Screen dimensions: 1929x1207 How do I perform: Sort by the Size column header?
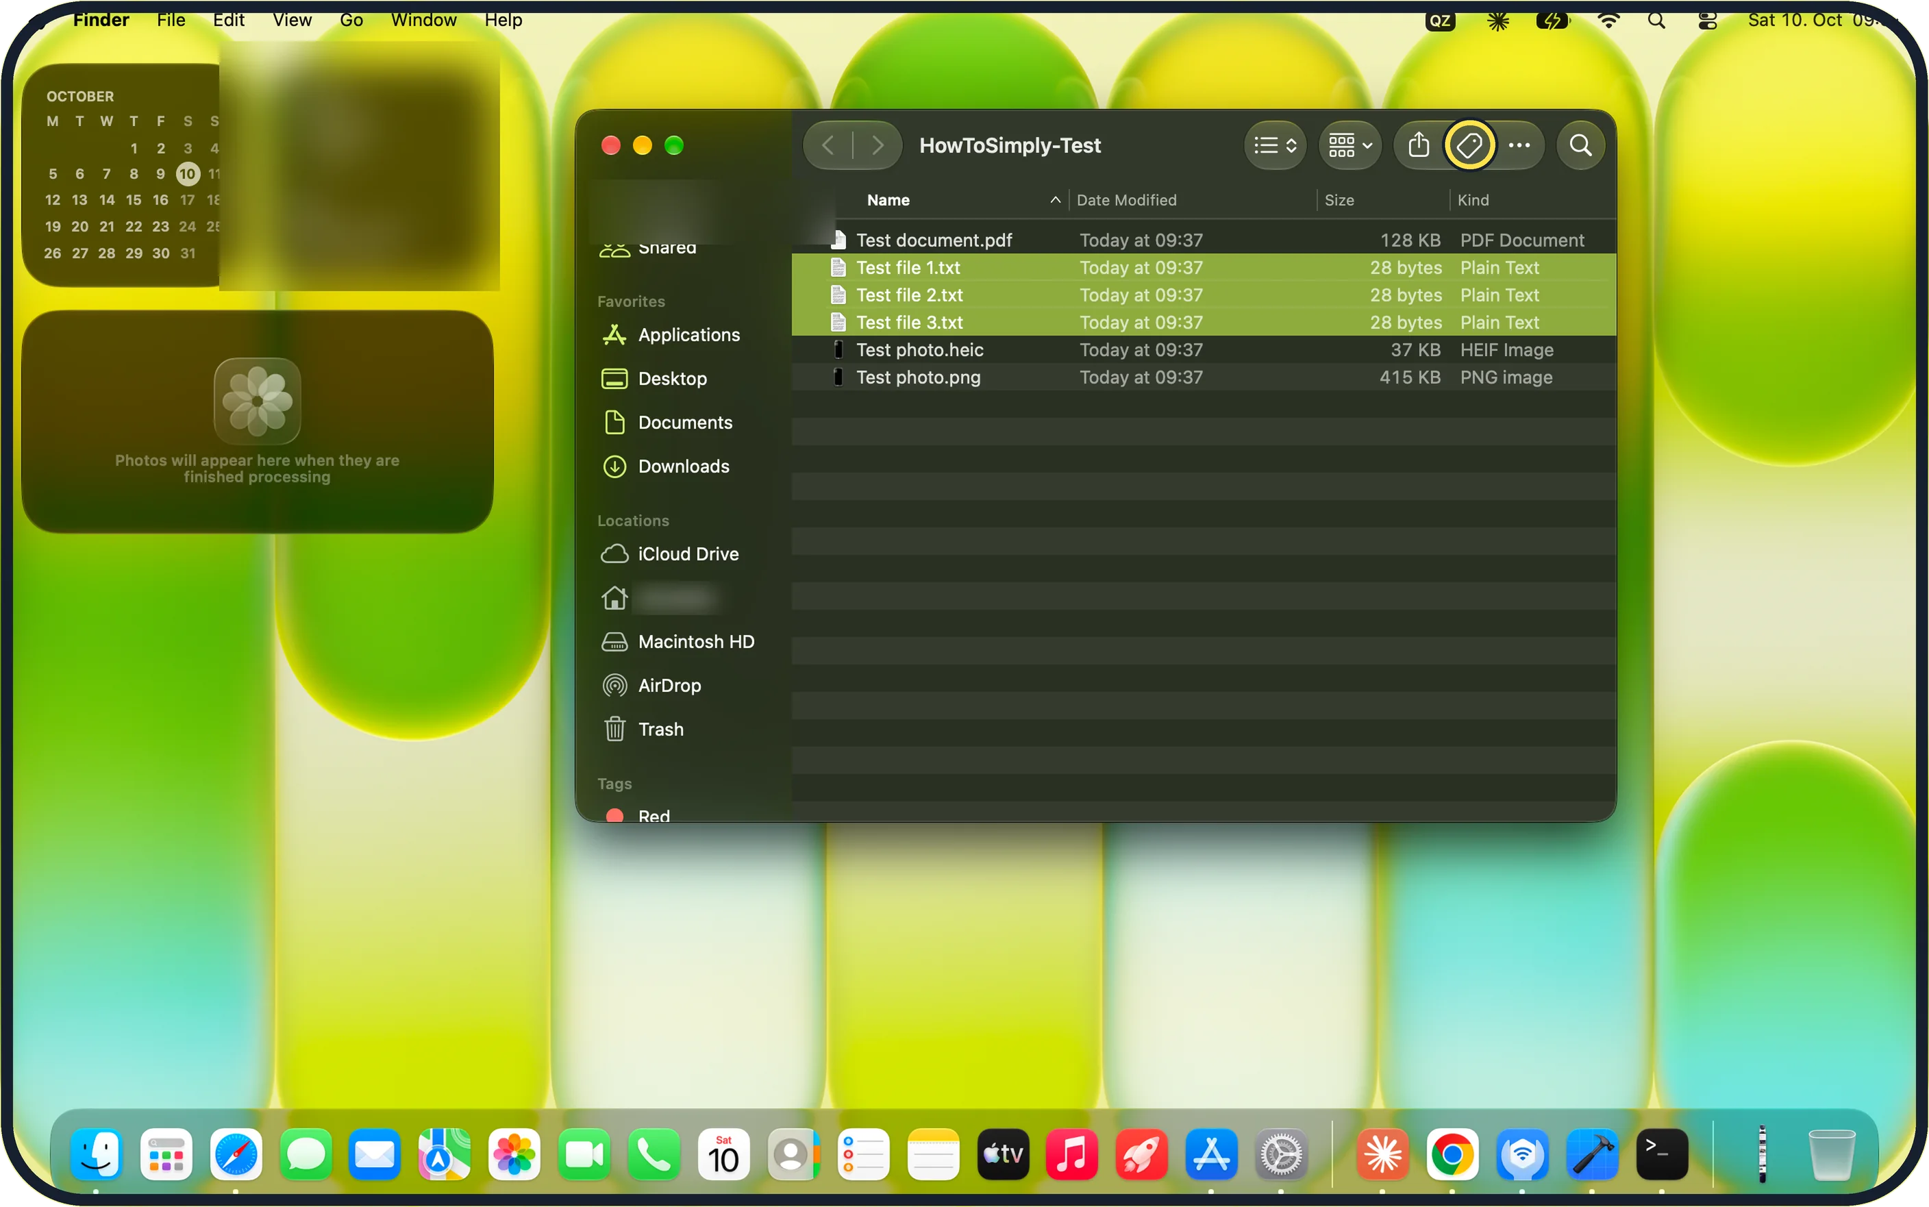pyautogui.click(x=1339, y=201)
